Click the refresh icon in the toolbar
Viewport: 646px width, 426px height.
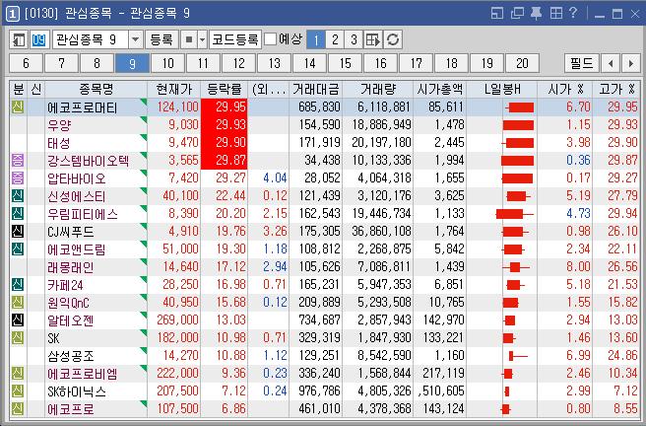point(393,40)
